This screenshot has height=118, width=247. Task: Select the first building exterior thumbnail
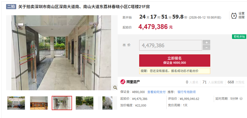(16, 103)
